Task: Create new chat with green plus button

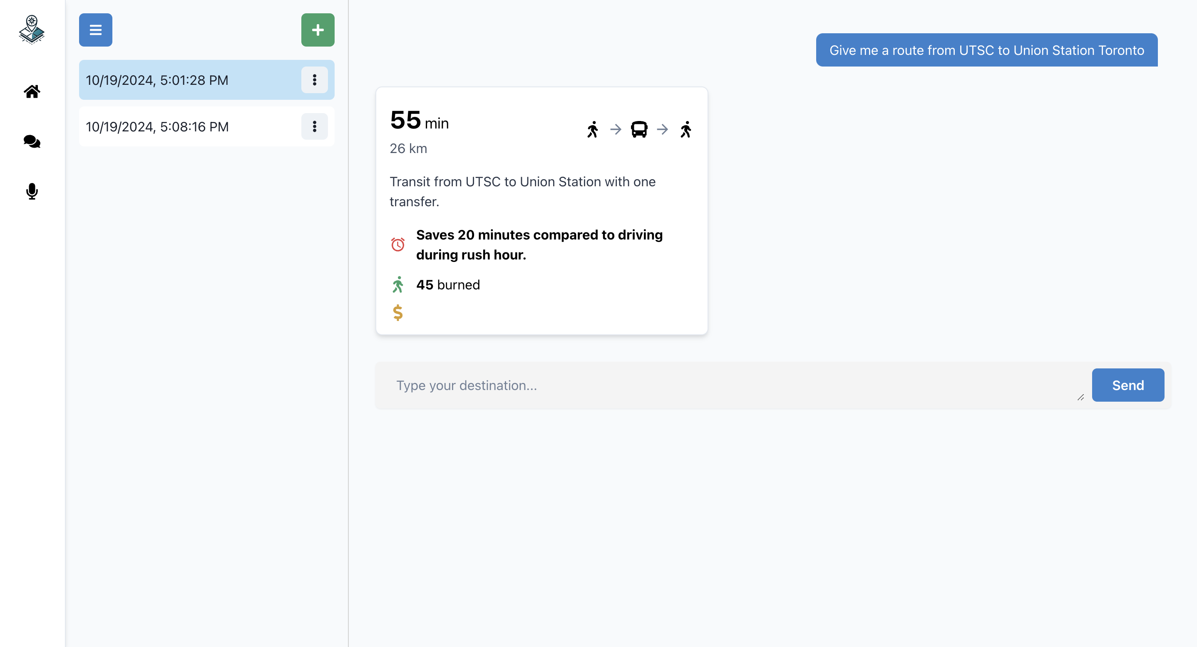Action: tap(318, 30)
